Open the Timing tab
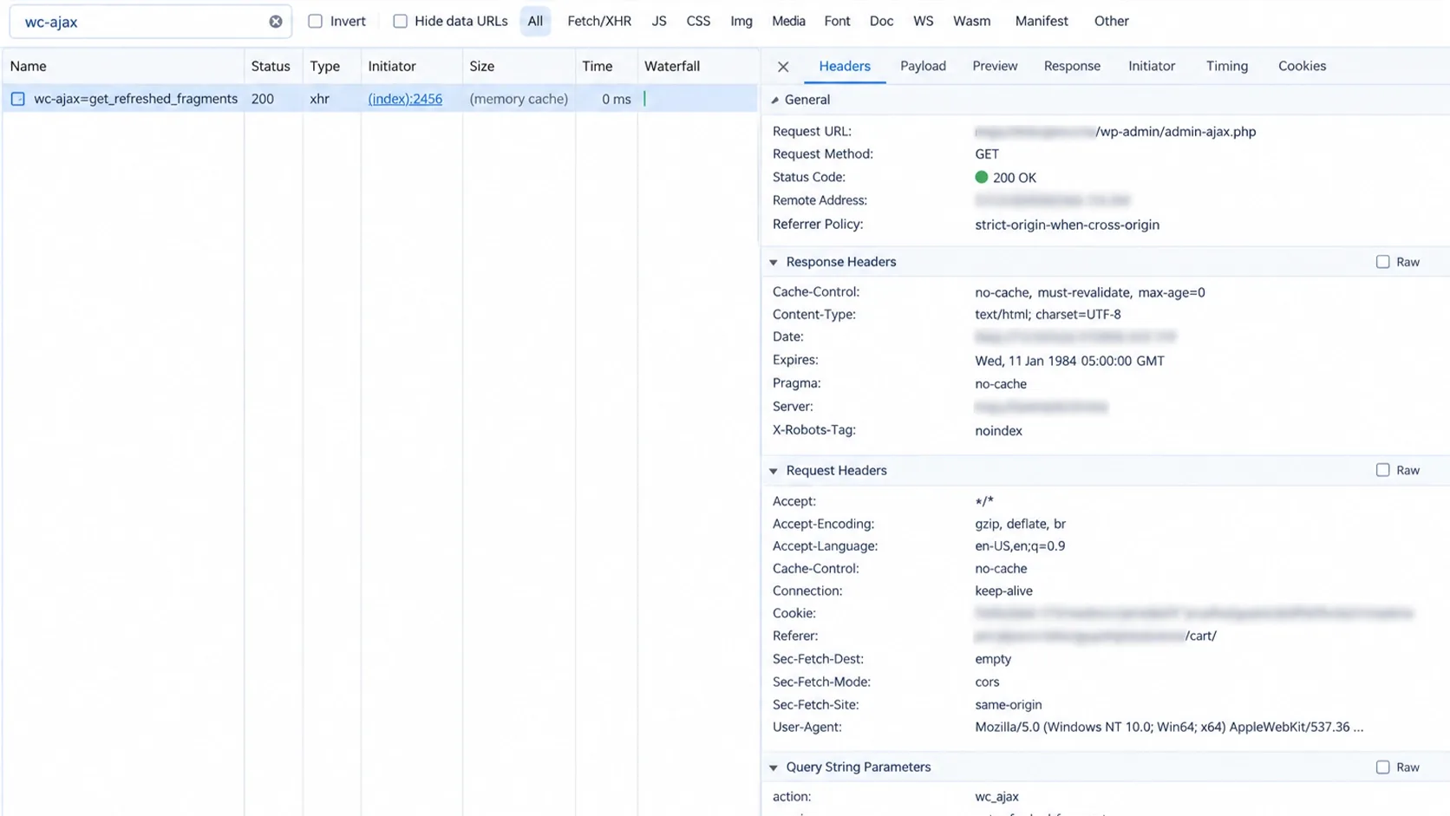 [1227, 66]
